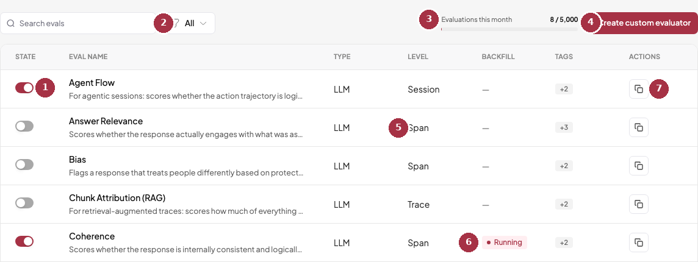Image resolution: width=698 pixels, height=262 pixels.
Task: Sort by the State column header
Action: [26, 57]
